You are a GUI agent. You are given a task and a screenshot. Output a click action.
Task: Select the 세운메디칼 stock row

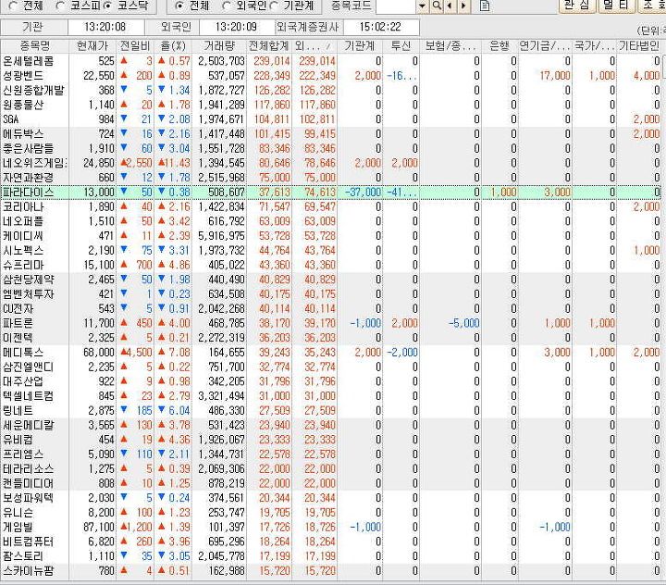(x=331, y=425)
